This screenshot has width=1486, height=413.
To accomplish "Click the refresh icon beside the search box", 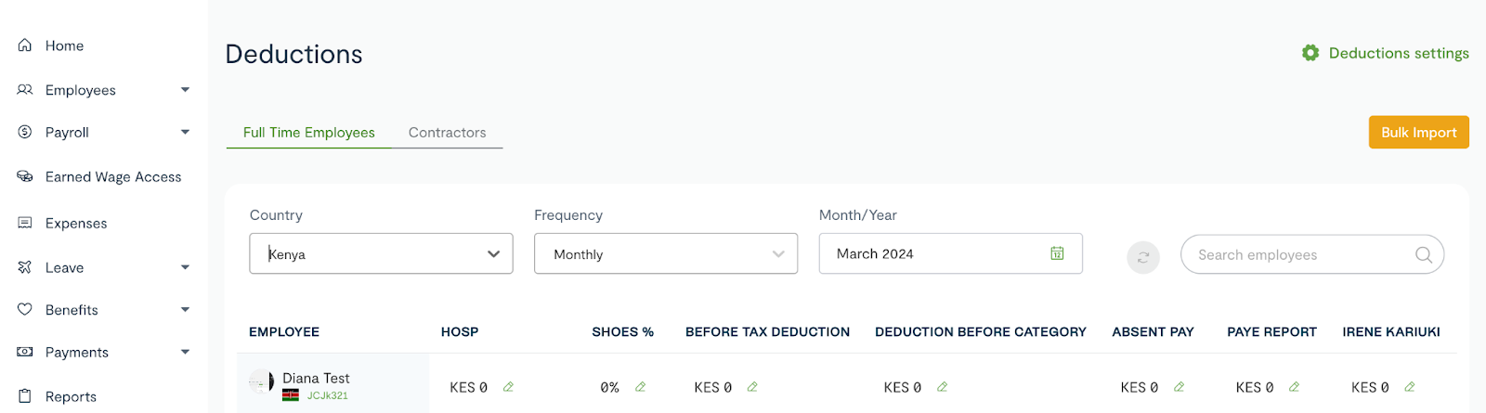I will coord(1143,257).
